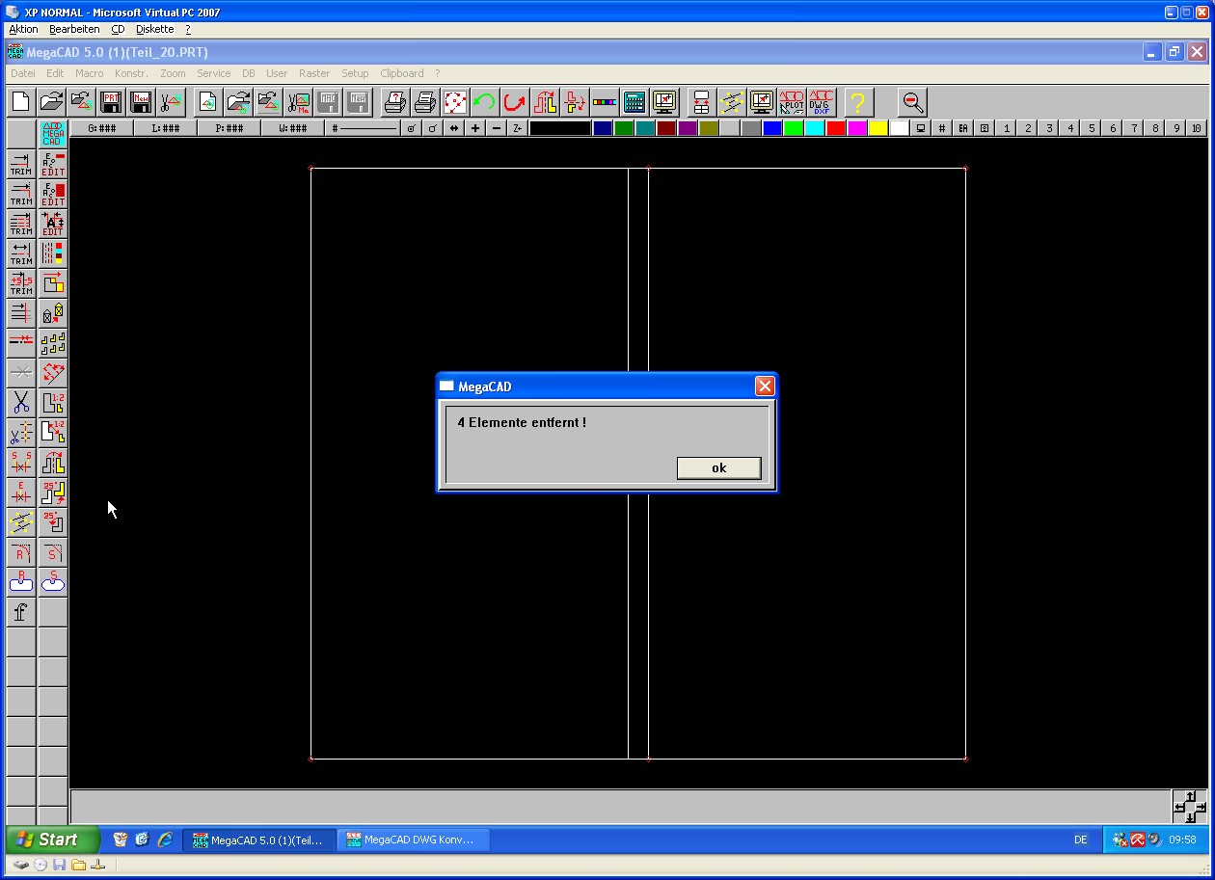Open the DWG DXF converter icon

pyautogui.click(x=821, y=101)
